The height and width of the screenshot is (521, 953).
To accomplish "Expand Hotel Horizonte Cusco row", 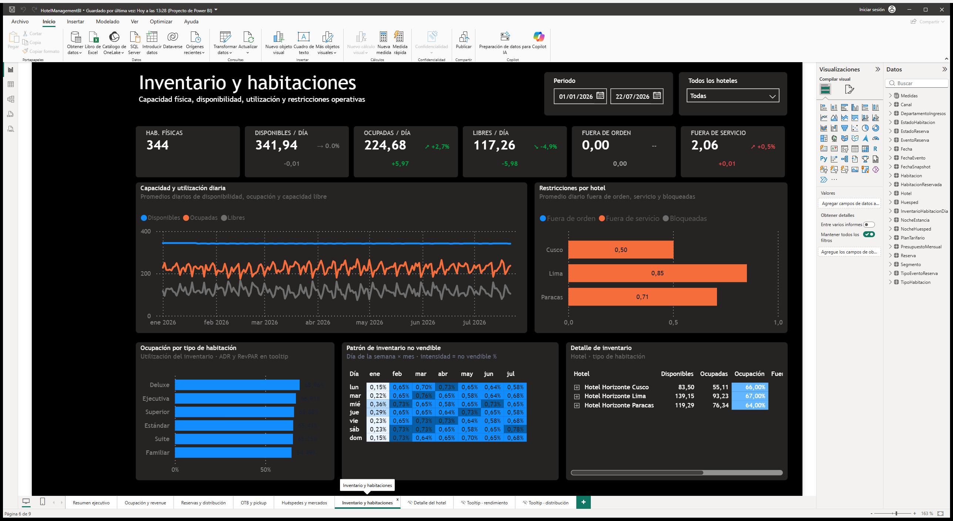I will [577, 387].
